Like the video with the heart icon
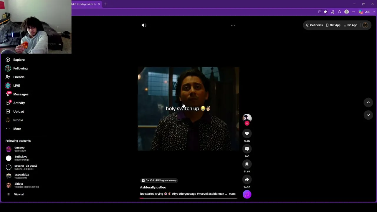Image resolution: width=377 pixels, height=212 pixels. coord(247,134)
